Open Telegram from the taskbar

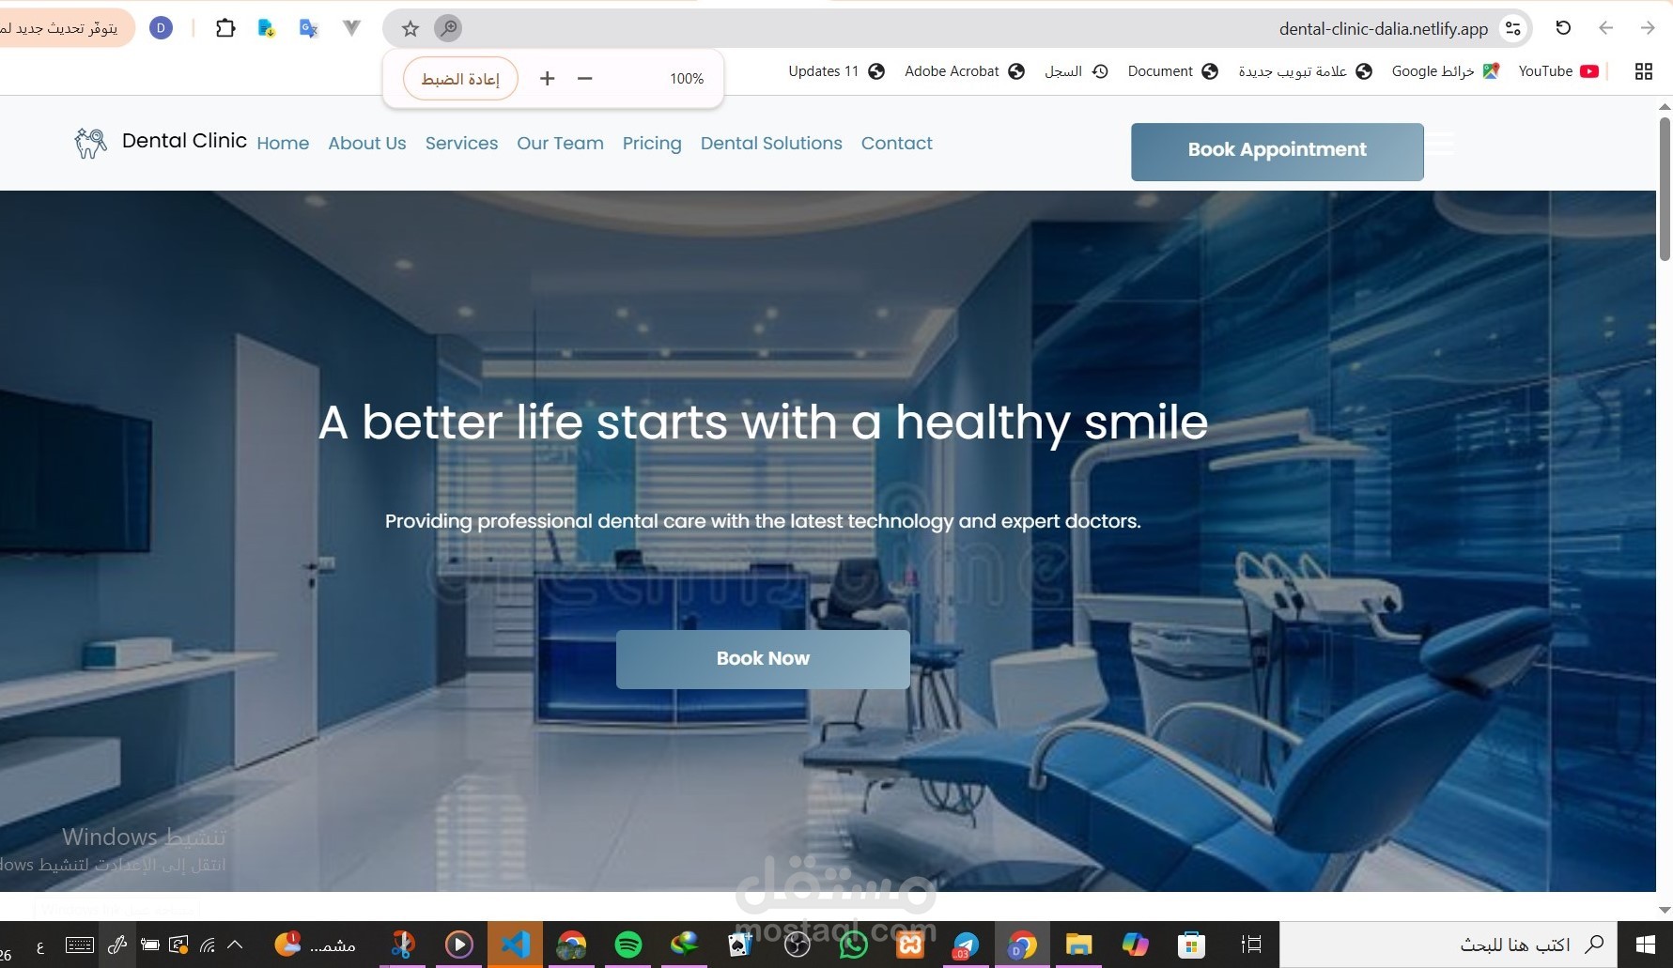coord(966,945)
